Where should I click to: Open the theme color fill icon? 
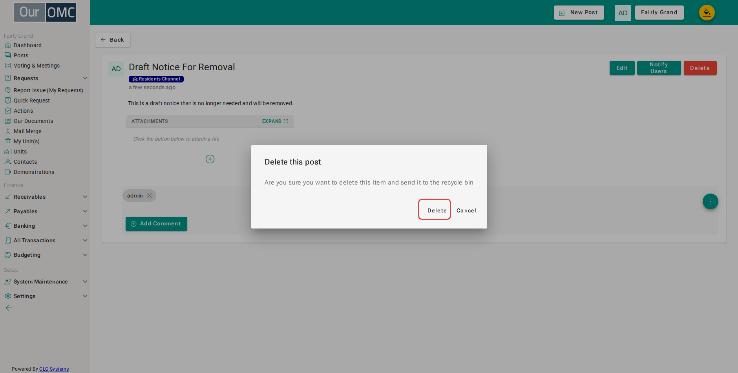(707, 13)
